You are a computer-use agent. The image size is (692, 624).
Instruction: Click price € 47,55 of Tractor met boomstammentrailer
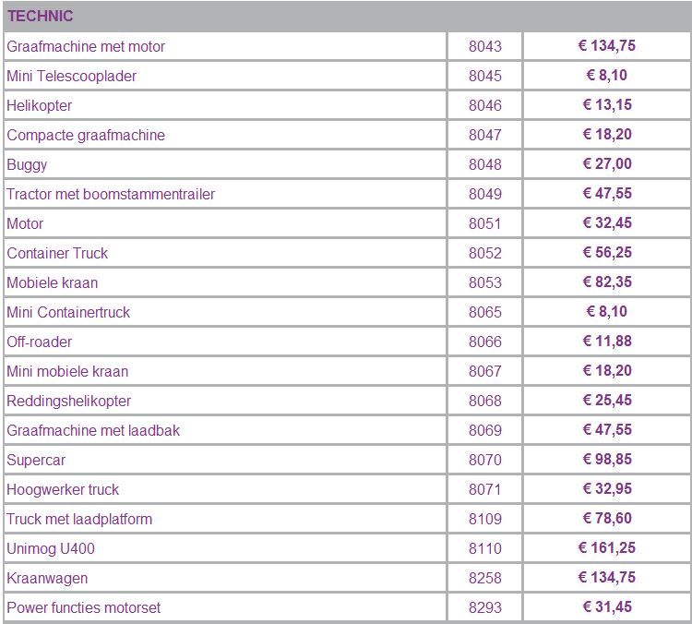click(607, 194)
